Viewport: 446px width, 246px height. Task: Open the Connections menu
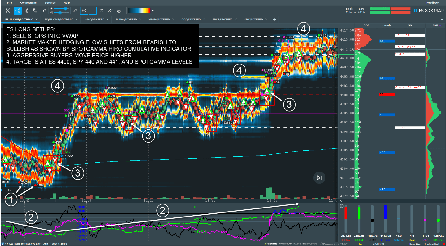click(28, 2)
